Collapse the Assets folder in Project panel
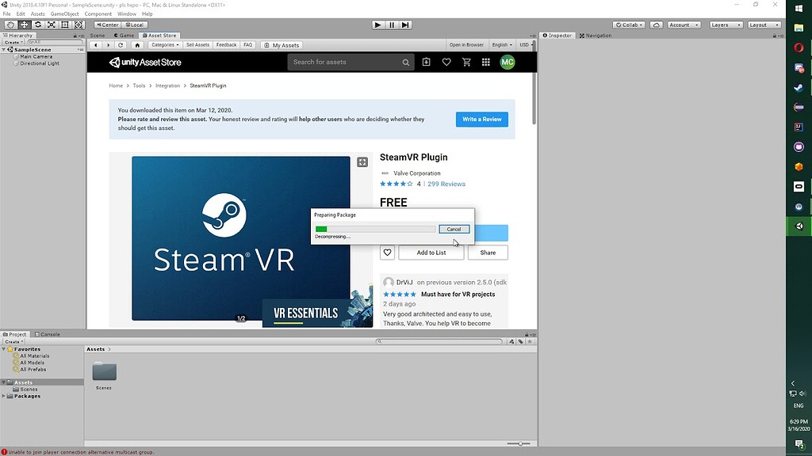Viewport: 812px width, 456px height. click(x=6, y=382)
